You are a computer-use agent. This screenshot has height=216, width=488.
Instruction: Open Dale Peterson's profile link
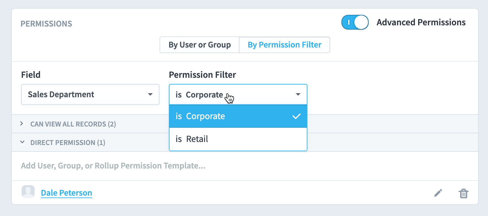coord(66,193)
